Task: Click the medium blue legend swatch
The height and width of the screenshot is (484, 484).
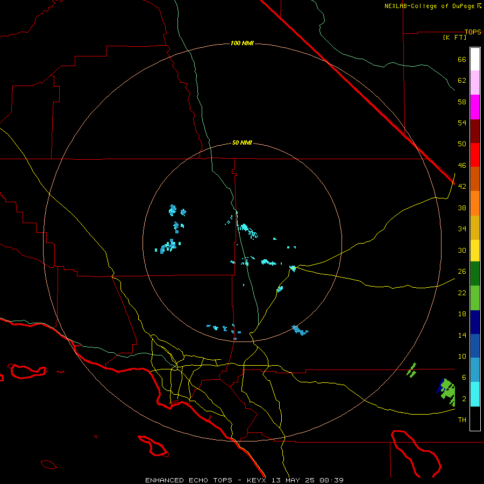Action: pos(475,346)
